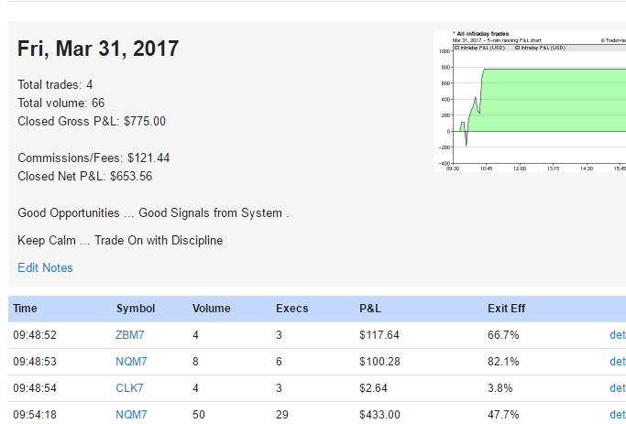Click Closed Gross P&L: $775.00 text

click(x=92, y=121)
